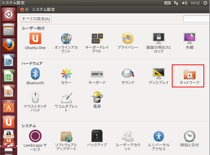Viewport: 210px width, 155px height.
Task: Open ソフトウェアとアップデート settings
Action: coord(66,140)
